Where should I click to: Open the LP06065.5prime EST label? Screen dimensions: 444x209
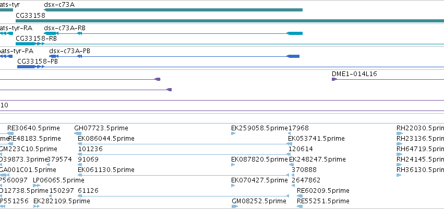(x=58, y=180)
